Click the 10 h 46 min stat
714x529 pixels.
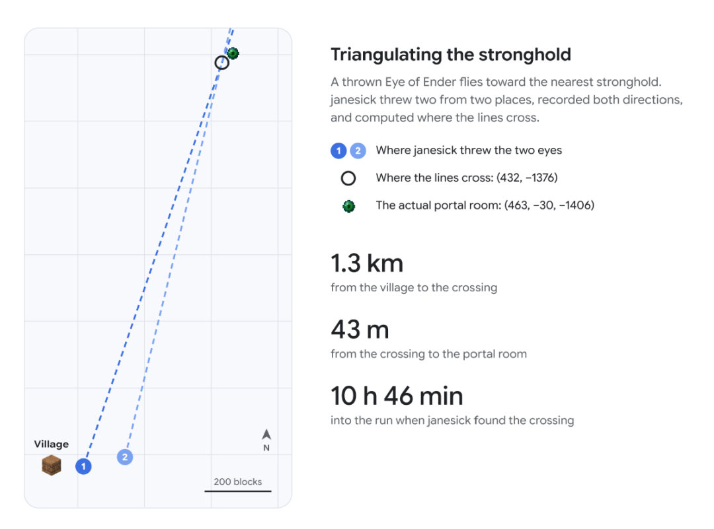pyautogui.click(x=397, y=396)
